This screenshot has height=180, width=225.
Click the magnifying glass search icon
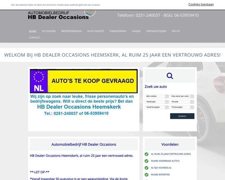[x=170, y=76]
